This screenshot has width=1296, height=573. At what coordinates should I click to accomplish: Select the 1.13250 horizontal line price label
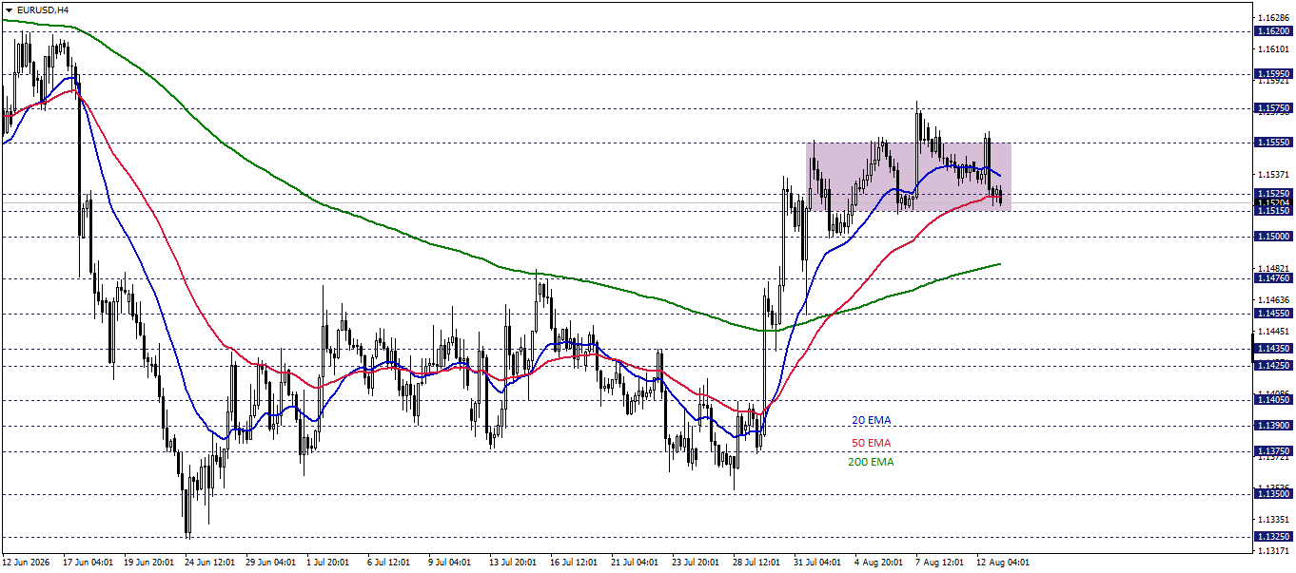click(1273, 537)
